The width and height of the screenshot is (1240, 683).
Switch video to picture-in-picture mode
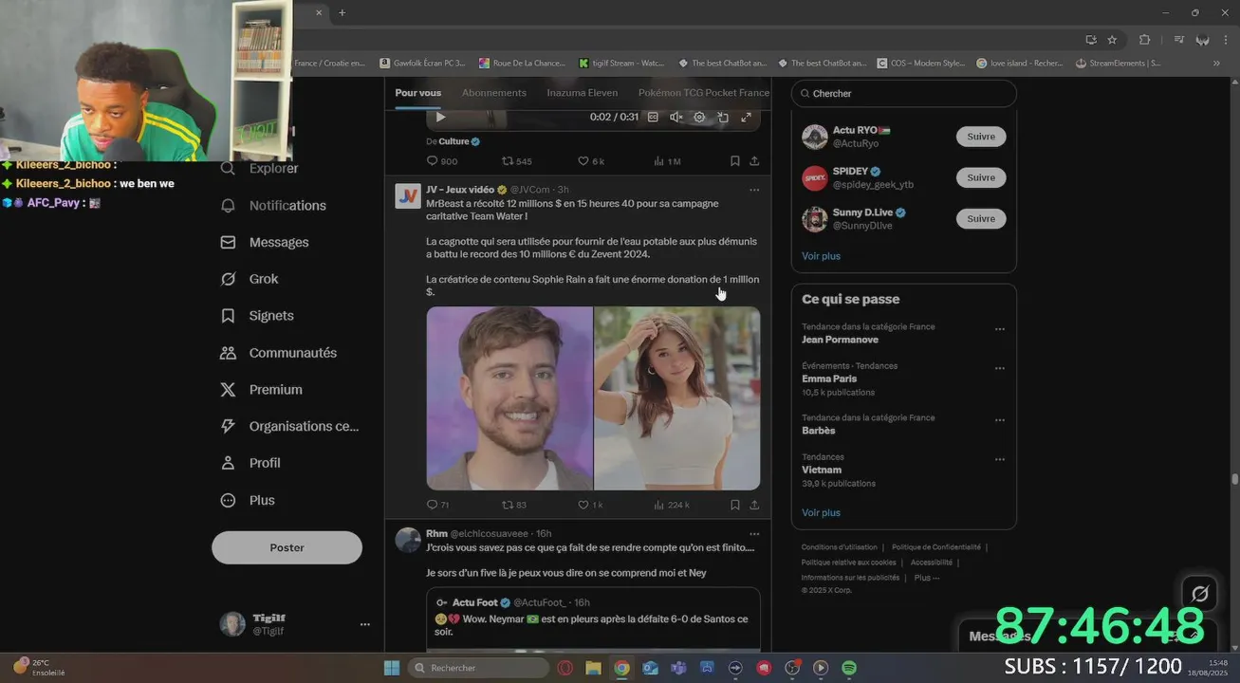[723, 118]
